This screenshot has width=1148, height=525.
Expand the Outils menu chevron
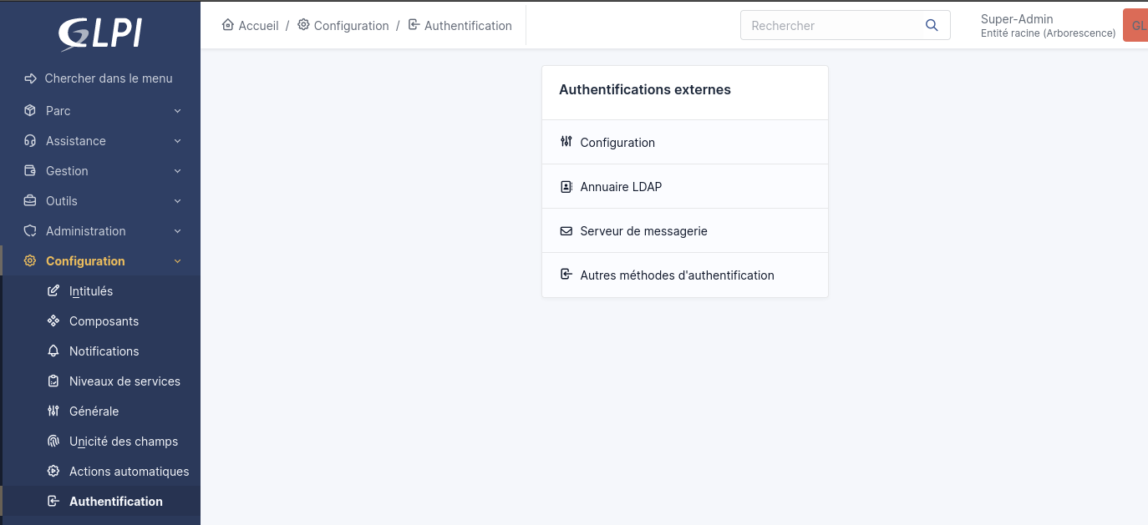coord(177,201)
